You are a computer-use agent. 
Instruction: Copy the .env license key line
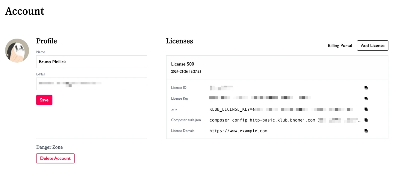coord(366,109)
